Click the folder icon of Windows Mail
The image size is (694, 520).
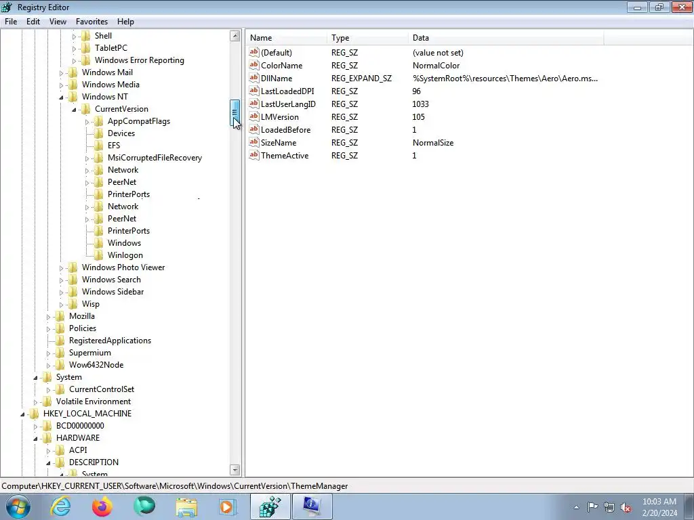coord(73,72)
